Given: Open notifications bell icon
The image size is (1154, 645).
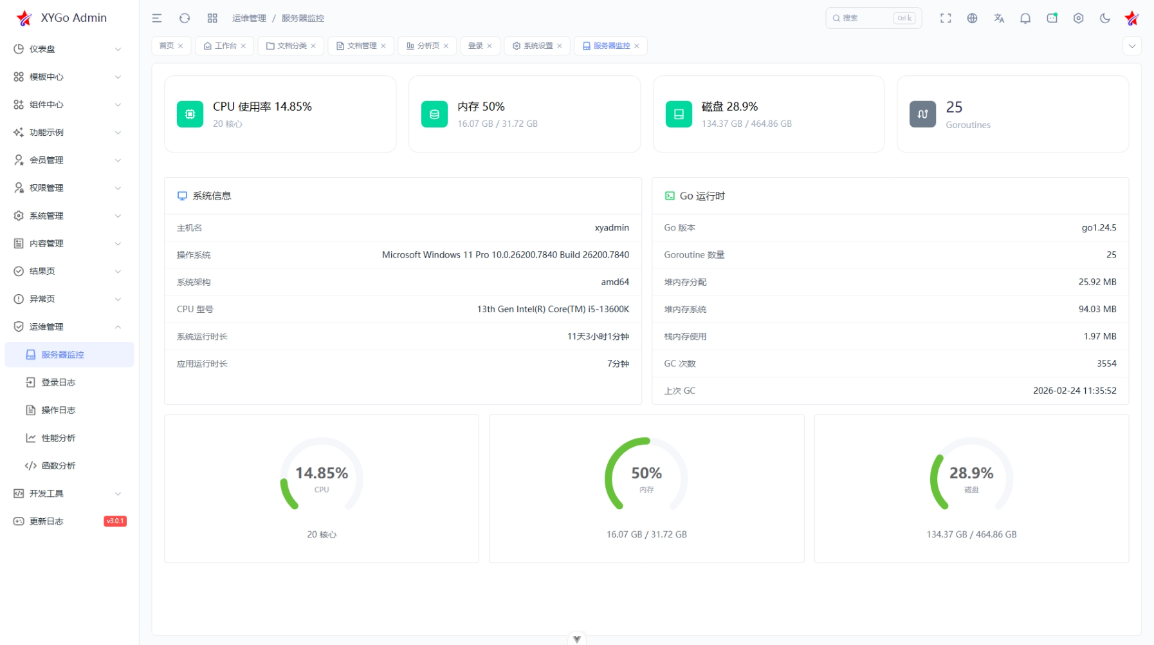Looking at the screenshot, I should [x=1025, y=18].
